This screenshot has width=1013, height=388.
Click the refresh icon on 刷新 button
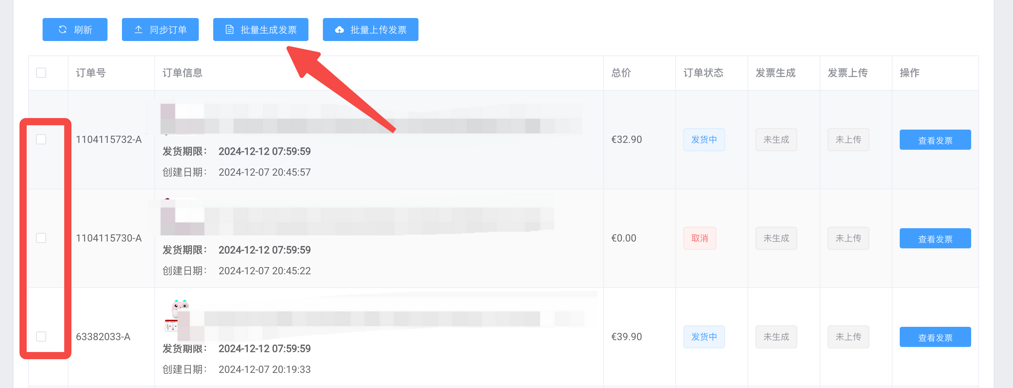point(62,30)
